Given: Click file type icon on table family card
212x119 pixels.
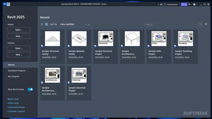Looking at the screenshot, I should (x=122, y=46).
